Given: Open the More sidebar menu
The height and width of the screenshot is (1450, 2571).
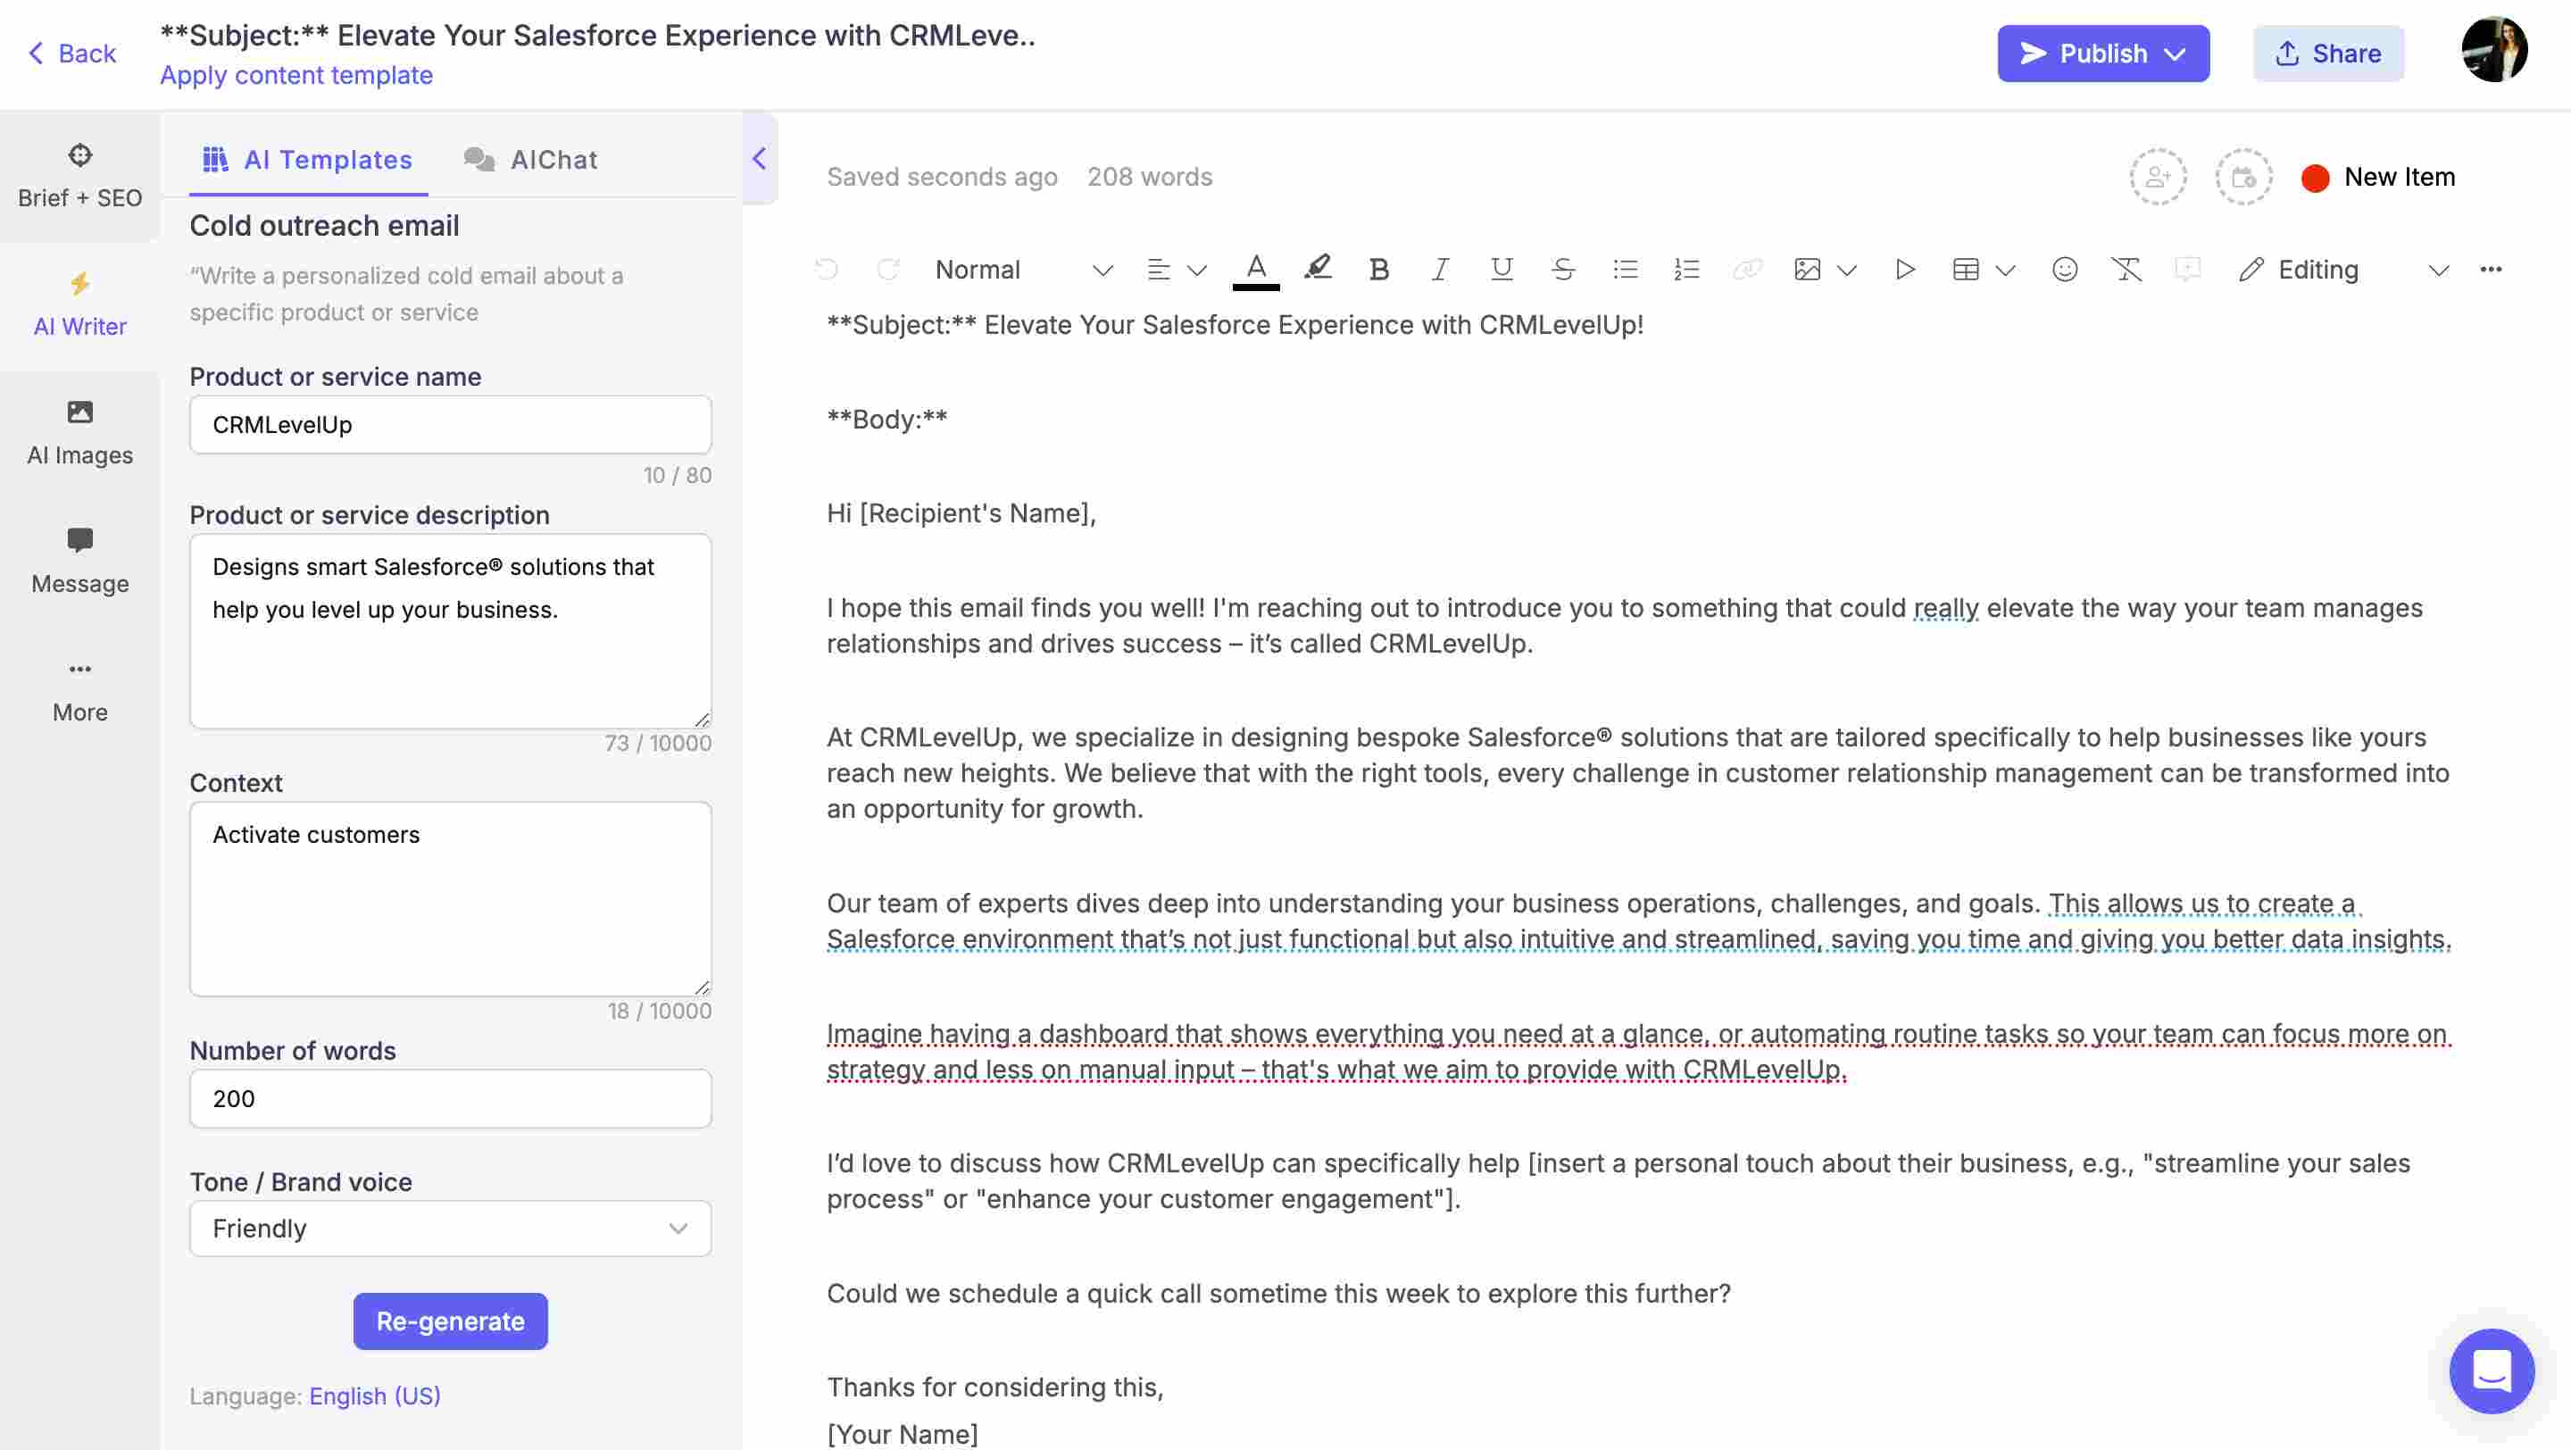Looking at the screenshot, I should (79, 692).
